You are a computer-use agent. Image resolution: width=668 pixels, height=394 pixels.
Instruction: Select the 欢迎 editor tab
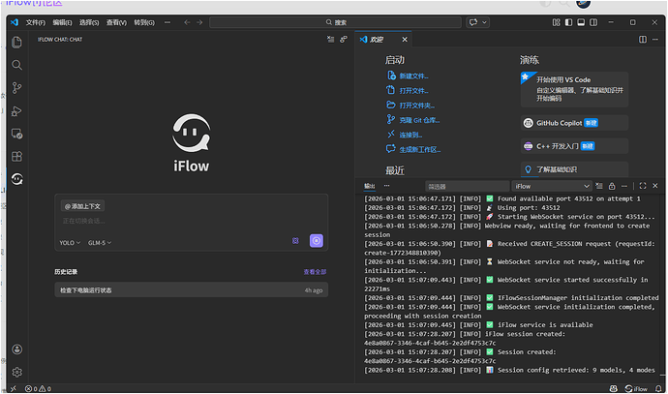pyautogui.click(x=373, y=39)
